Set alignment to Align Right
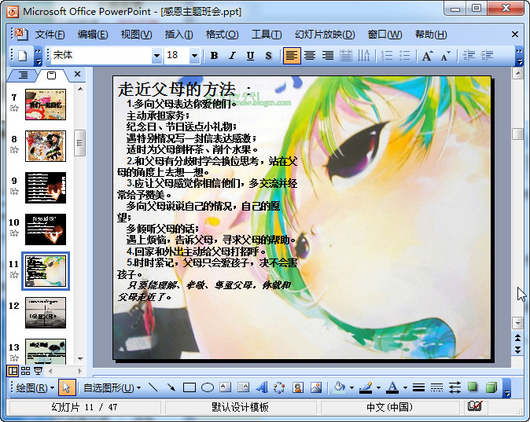This screenshot has height=422, width=530. [328, 56]
